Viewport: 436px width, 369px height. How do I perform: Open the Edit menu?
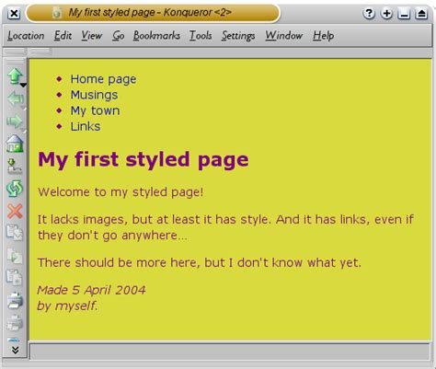click(63, 36)
